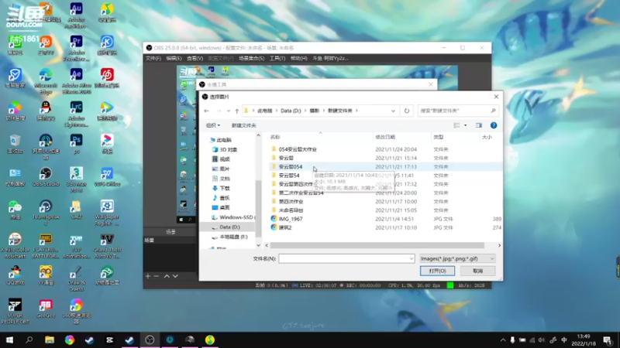Image resolution: width=620 pixels, height=348 pixels.
Task: Click Data (D:) in address breadcrumb
Action: click(291, 111)
